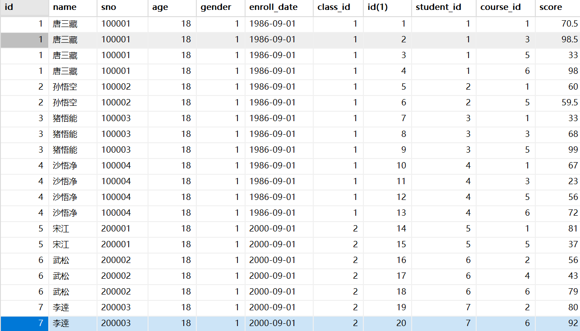Click score cell 99
This screenshot has height=331, width=580.
(557, 150)
